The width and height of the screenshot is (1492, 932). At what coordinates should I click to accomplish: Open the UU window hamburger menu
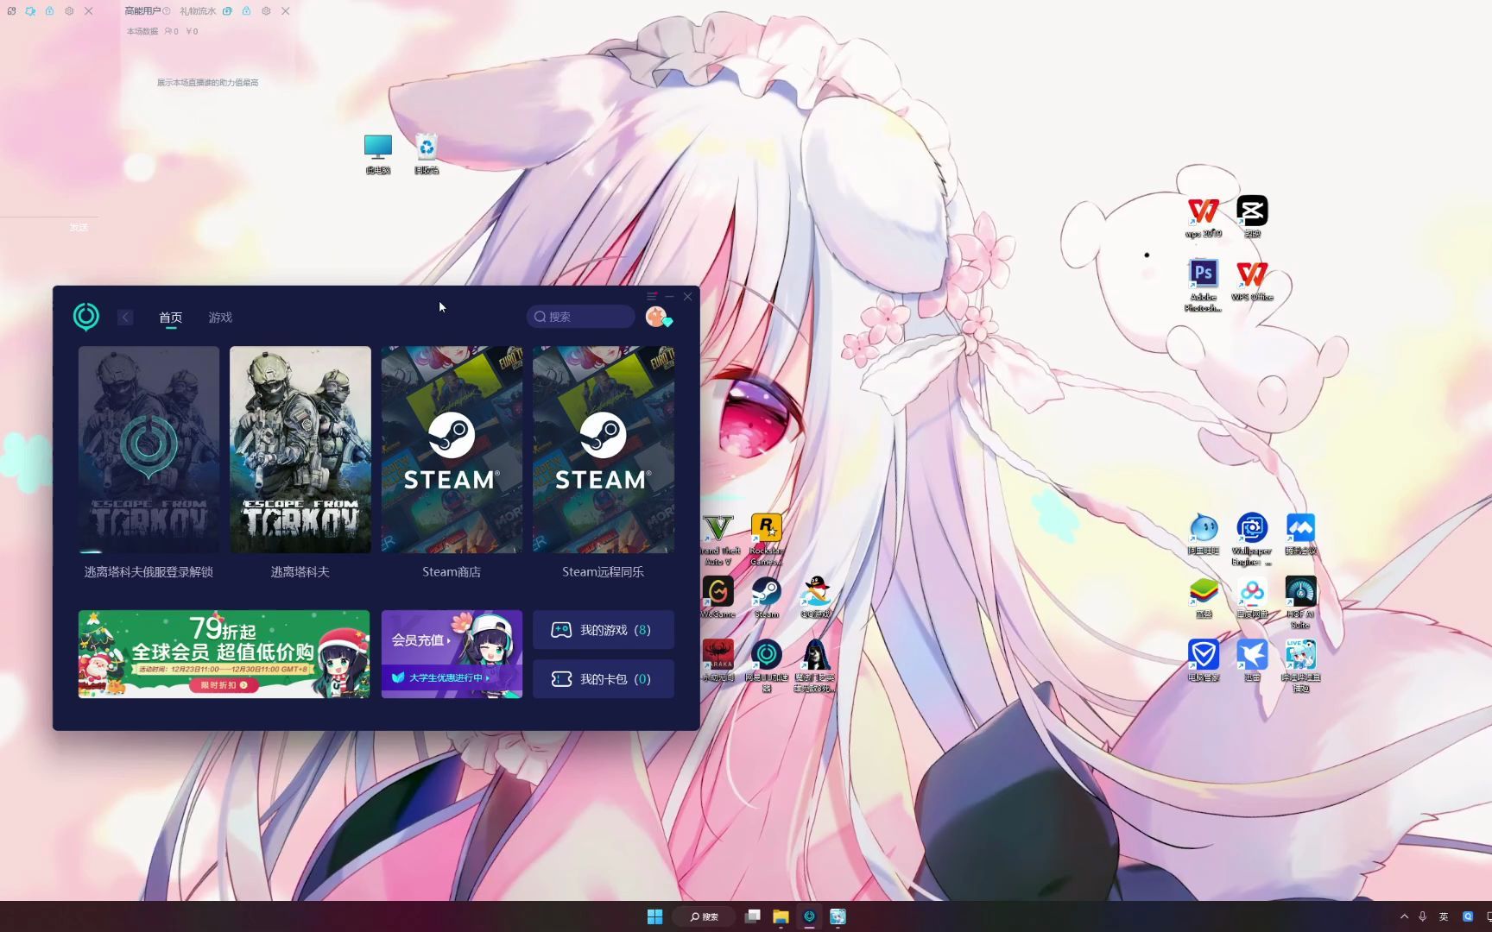click(x=652, y=296)
